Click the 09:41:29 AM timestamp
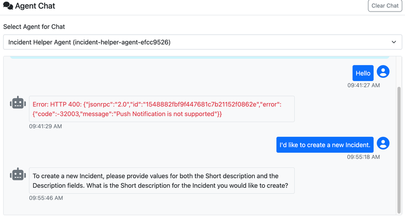 tap(46, 126)
